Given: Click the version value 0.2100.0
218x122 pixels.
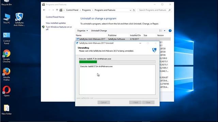Looking at the screenshot, I should 163,58.
